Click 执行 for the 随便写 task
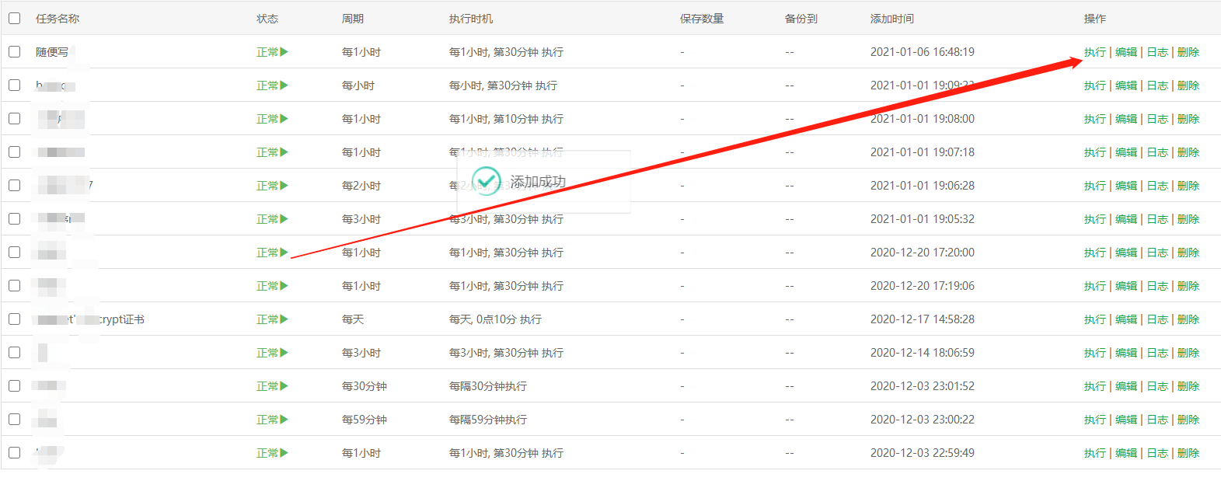This screenshot has width=1221, height=481. tap(1094, 52)
